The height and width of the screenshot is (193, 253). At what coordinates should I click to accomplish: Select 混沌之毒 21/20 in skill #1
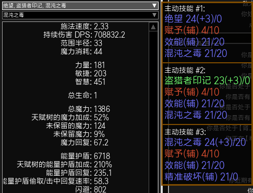point(196,53)
